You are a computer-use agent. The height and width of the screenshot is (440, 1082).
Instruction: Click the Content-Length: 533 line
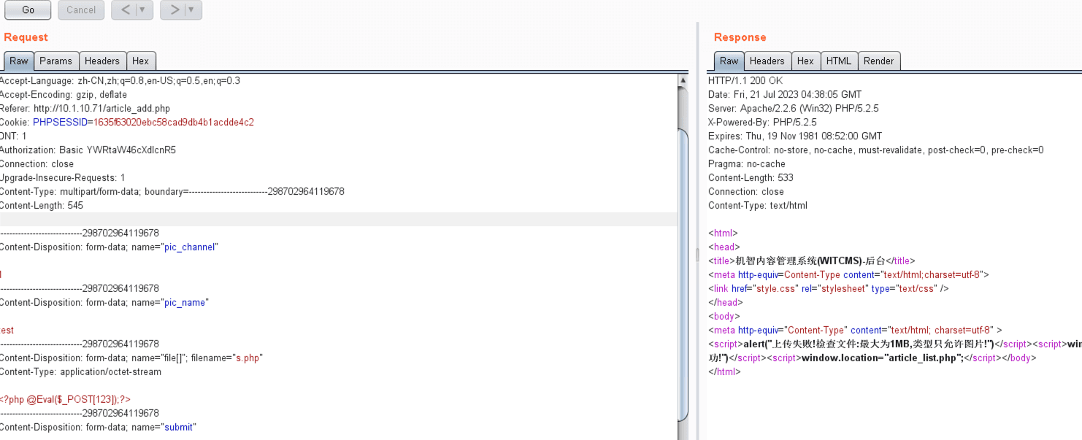(751, 178)
